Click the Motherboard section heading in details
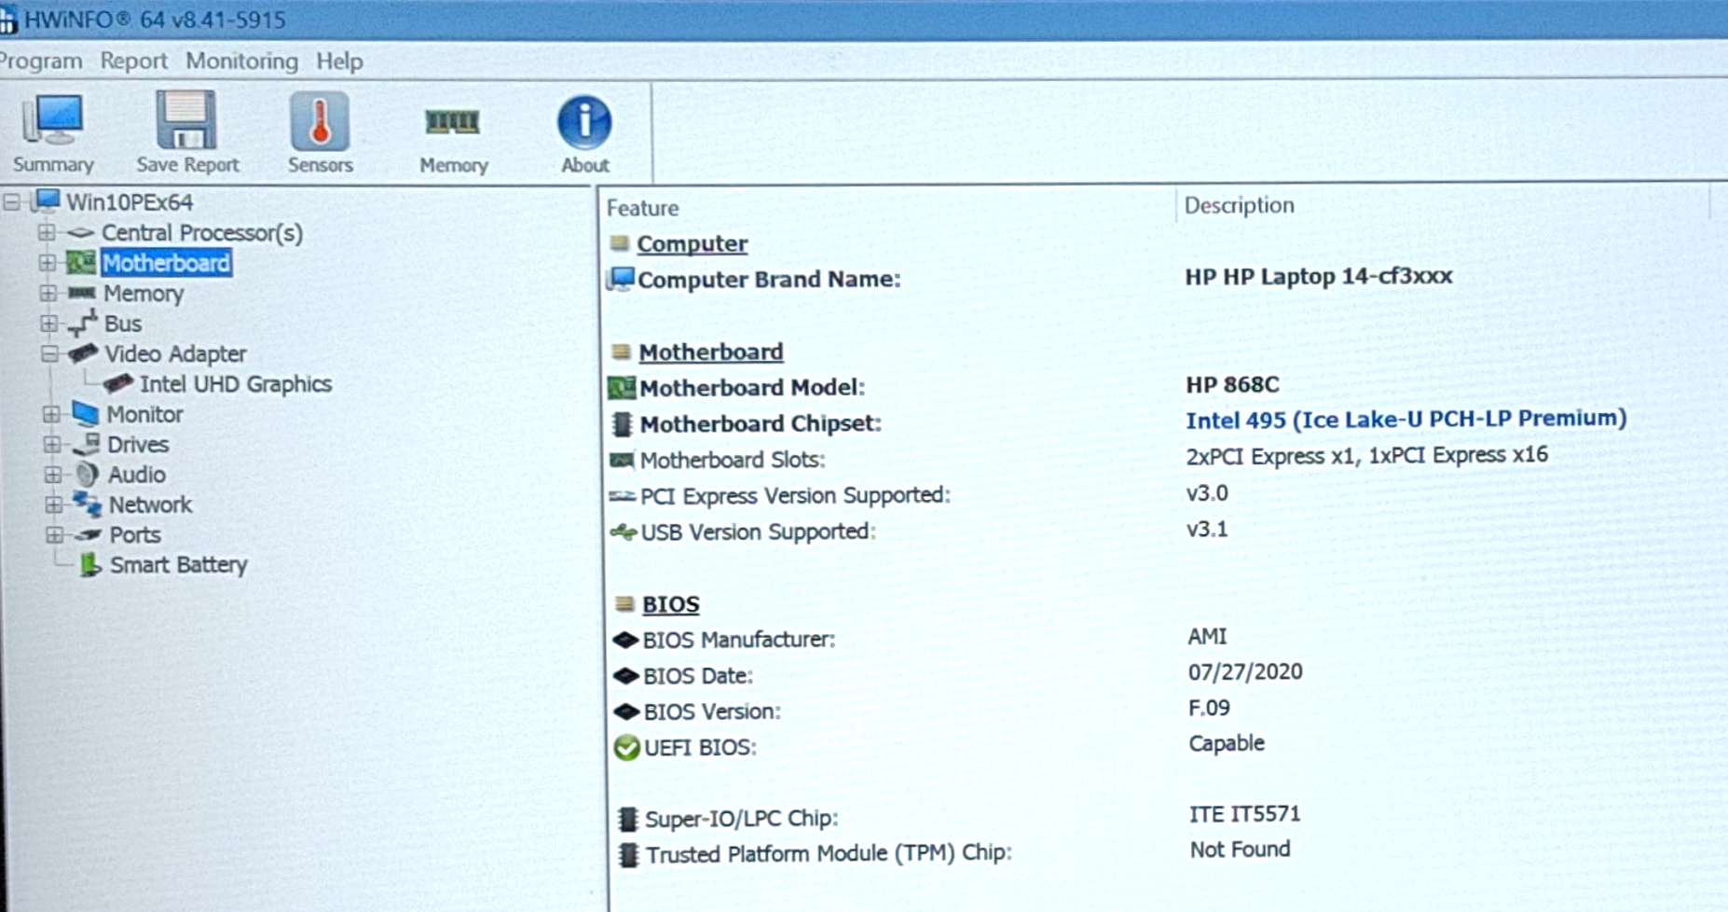1728x912 pixels. 711,352
